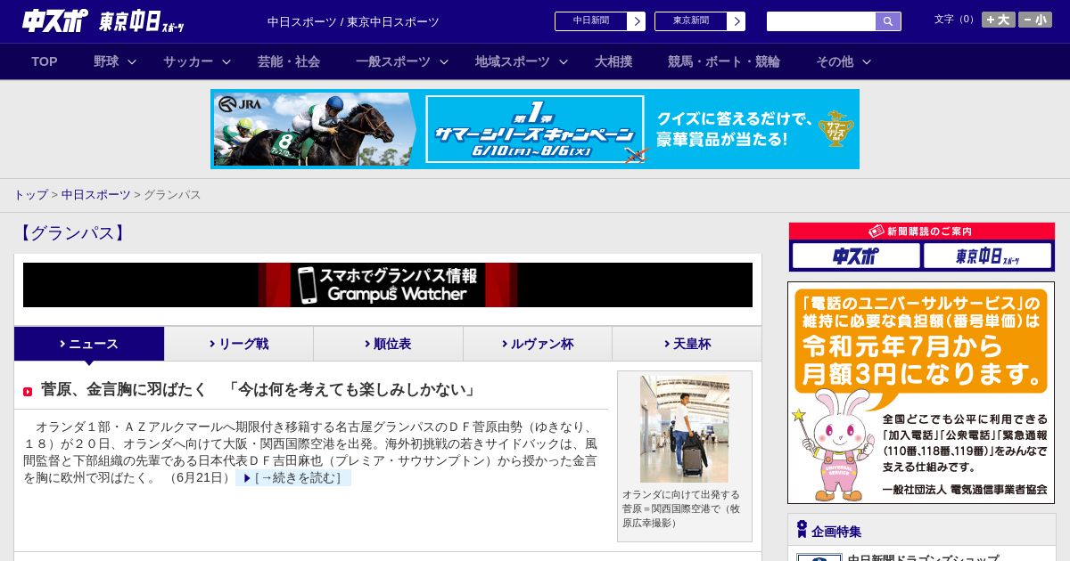
Task: Open the 東京新聞 link button
Action: pos(699,21)
